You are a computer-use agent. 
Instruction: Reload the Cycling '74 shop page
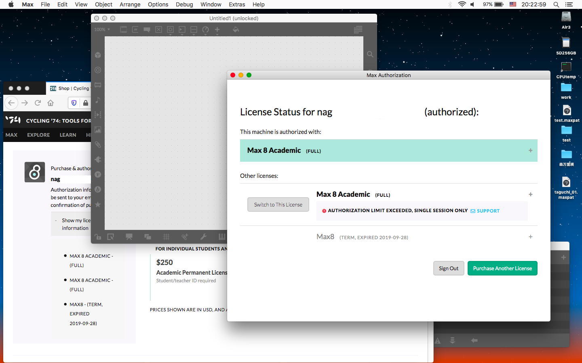(x=38, y=103)
